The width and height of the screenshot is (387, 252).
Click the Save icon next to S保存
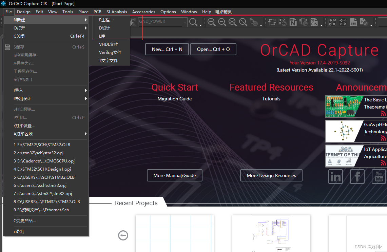pos(7,47)
